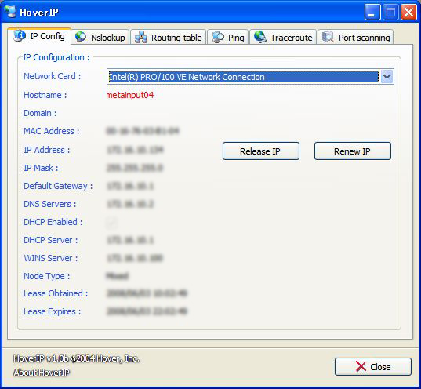Click the Traceroute globe icon

[260, 37]
